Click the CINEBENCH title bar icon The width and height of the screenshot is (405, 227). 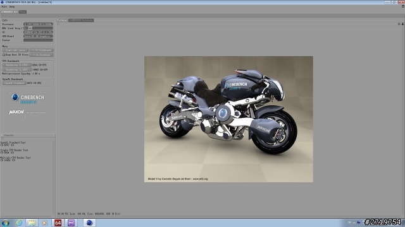tap(2, 2)
